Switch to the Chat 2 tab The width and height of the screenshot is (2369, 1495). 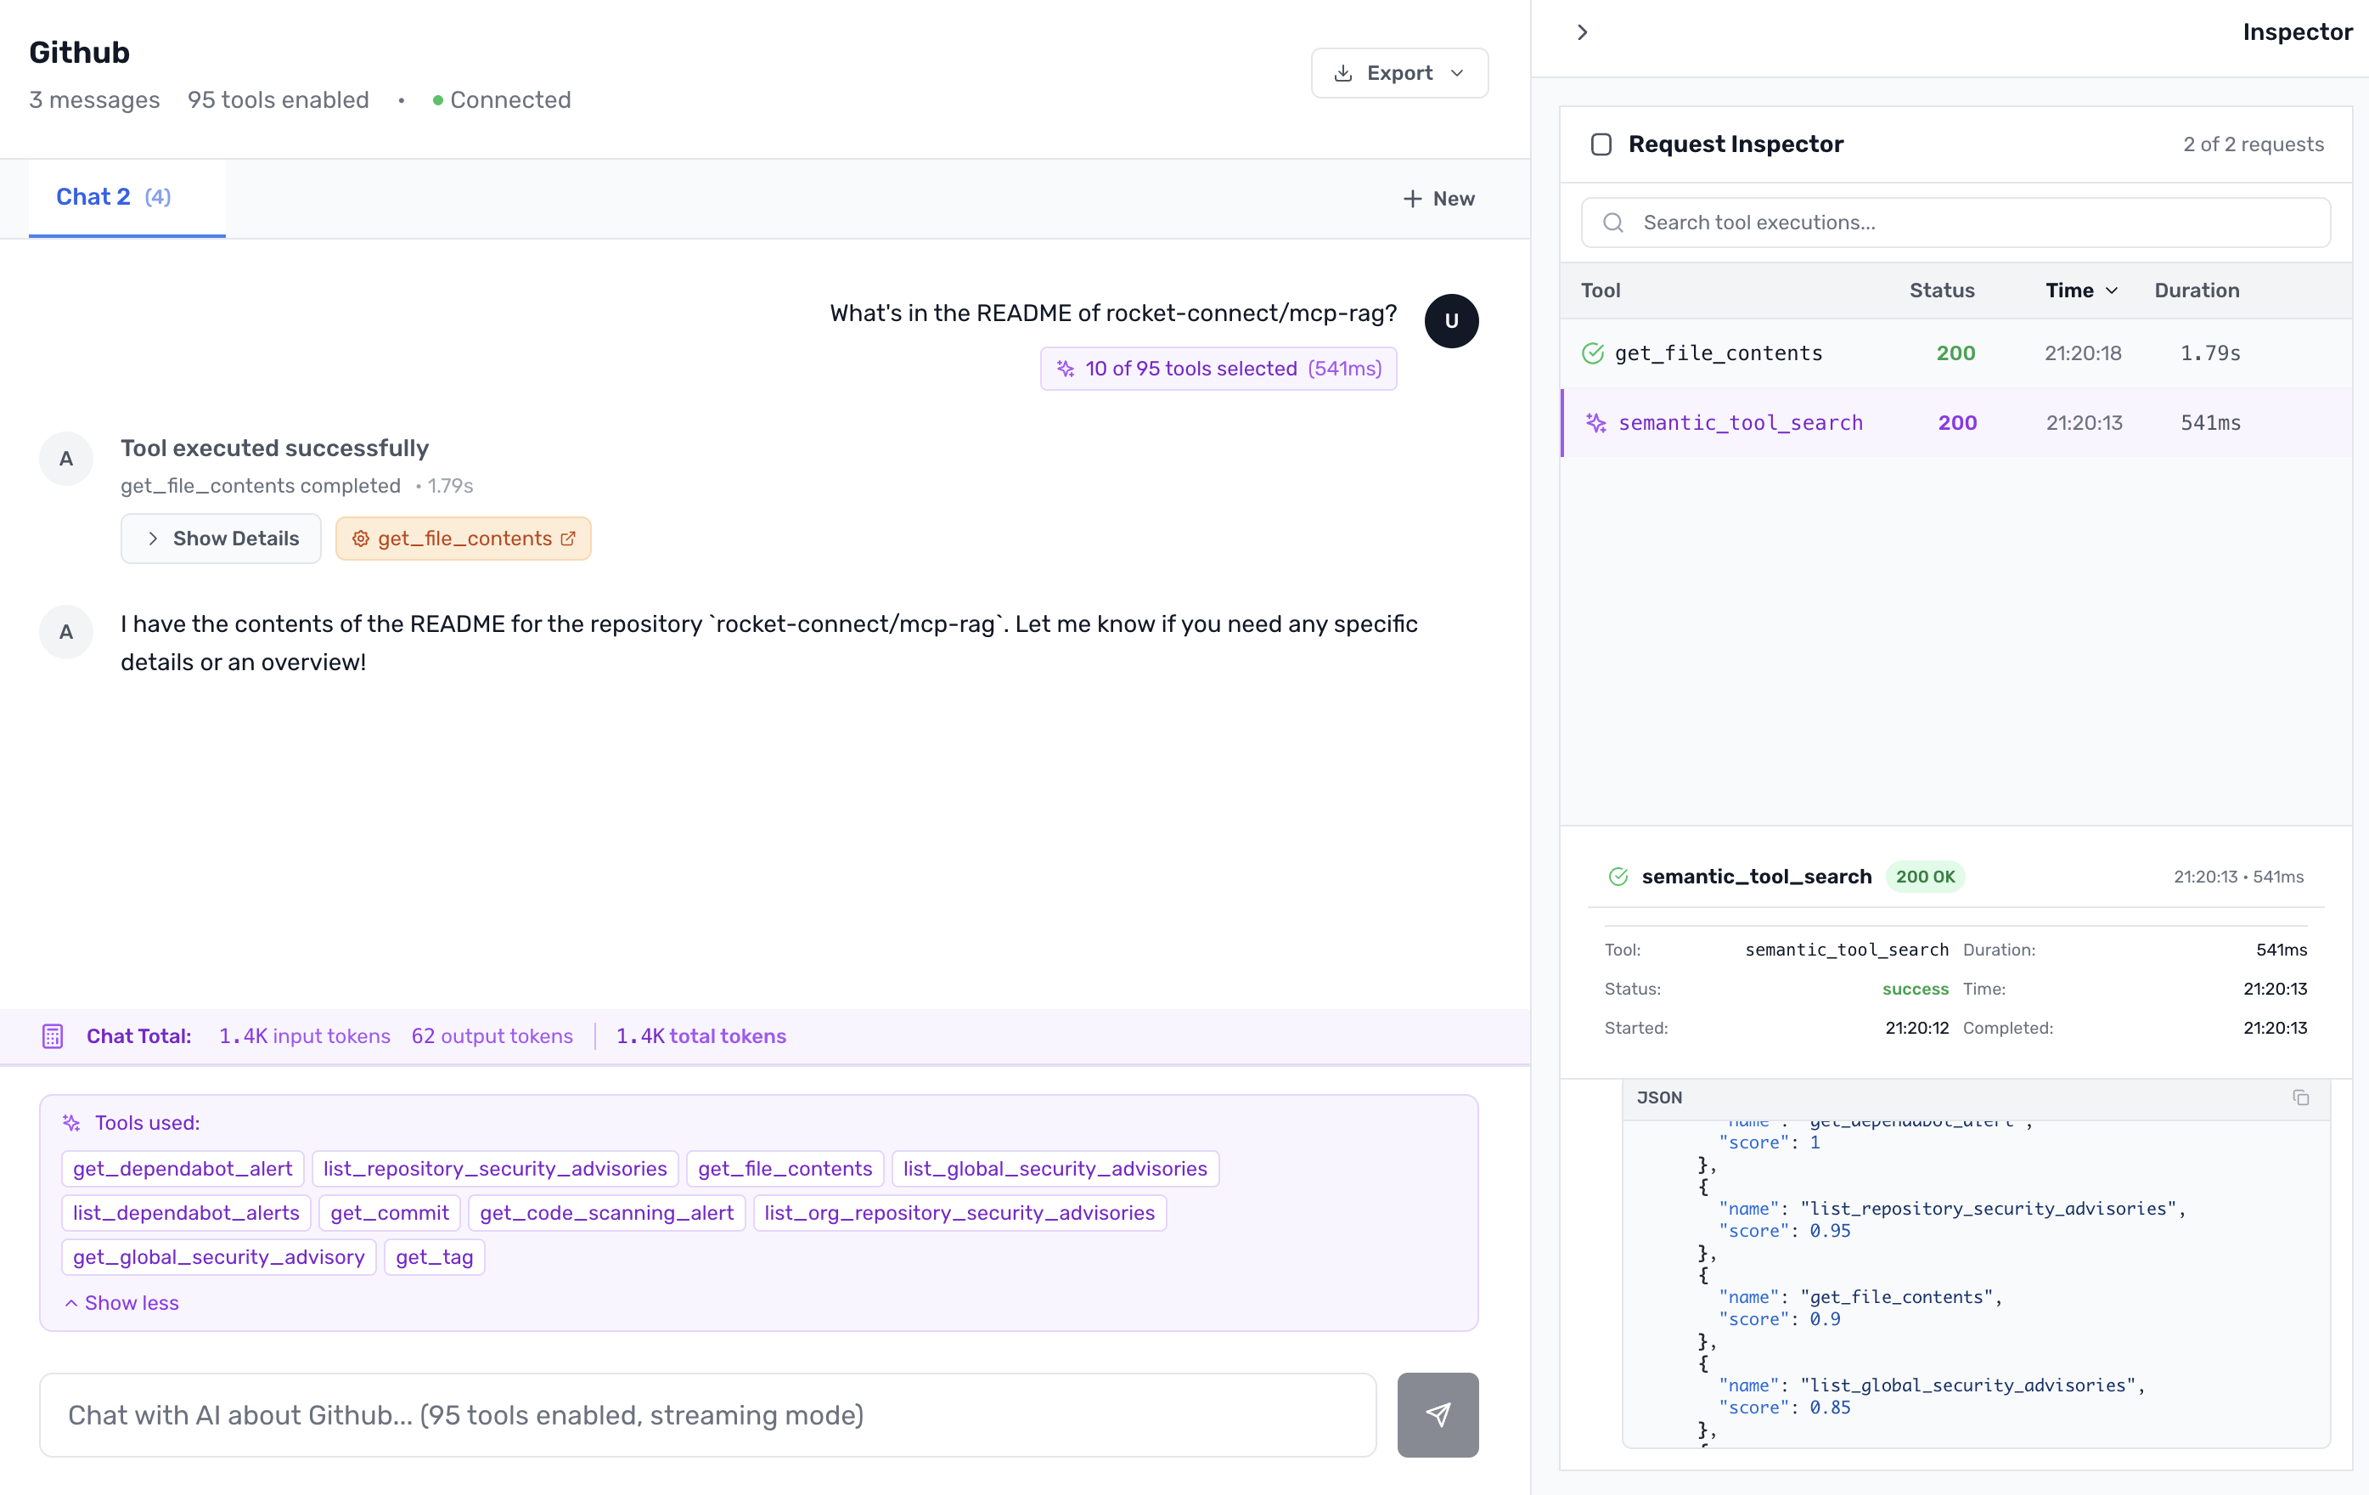(x=113, y=197)
